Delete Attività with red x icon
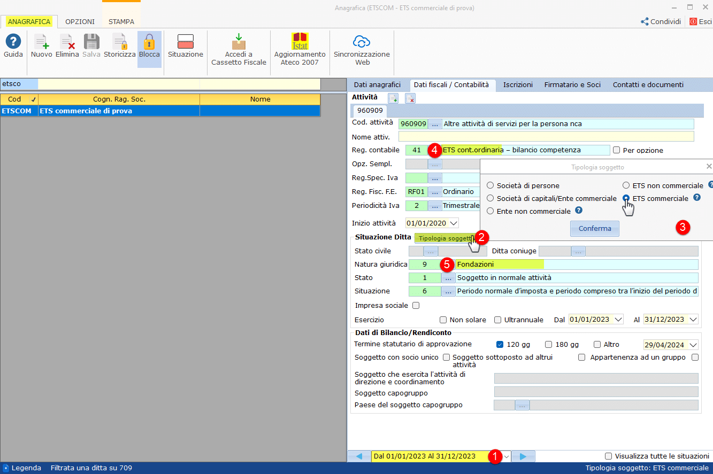 click(x=410, y=98)
